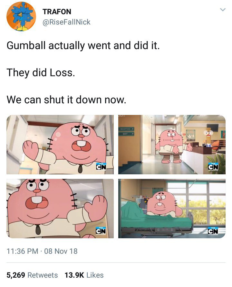Image resolution: width=232 pixels, height=287 pixels.
Task: Click the CN logo in the hospital bed image
Action: tap(213, 231)
